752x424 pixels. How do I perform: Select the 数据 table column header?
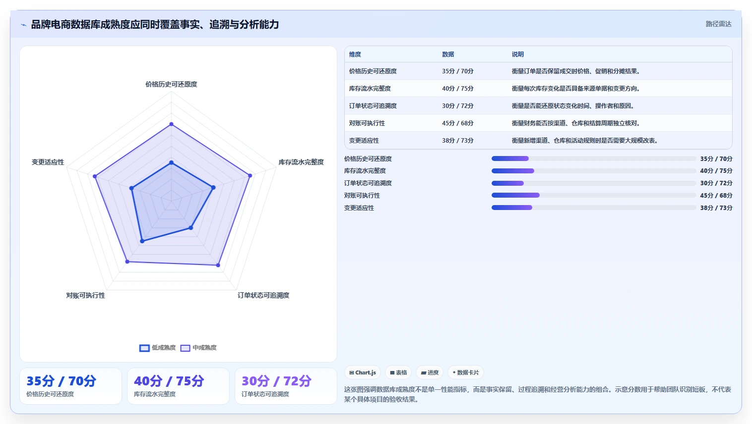[448, 54]
